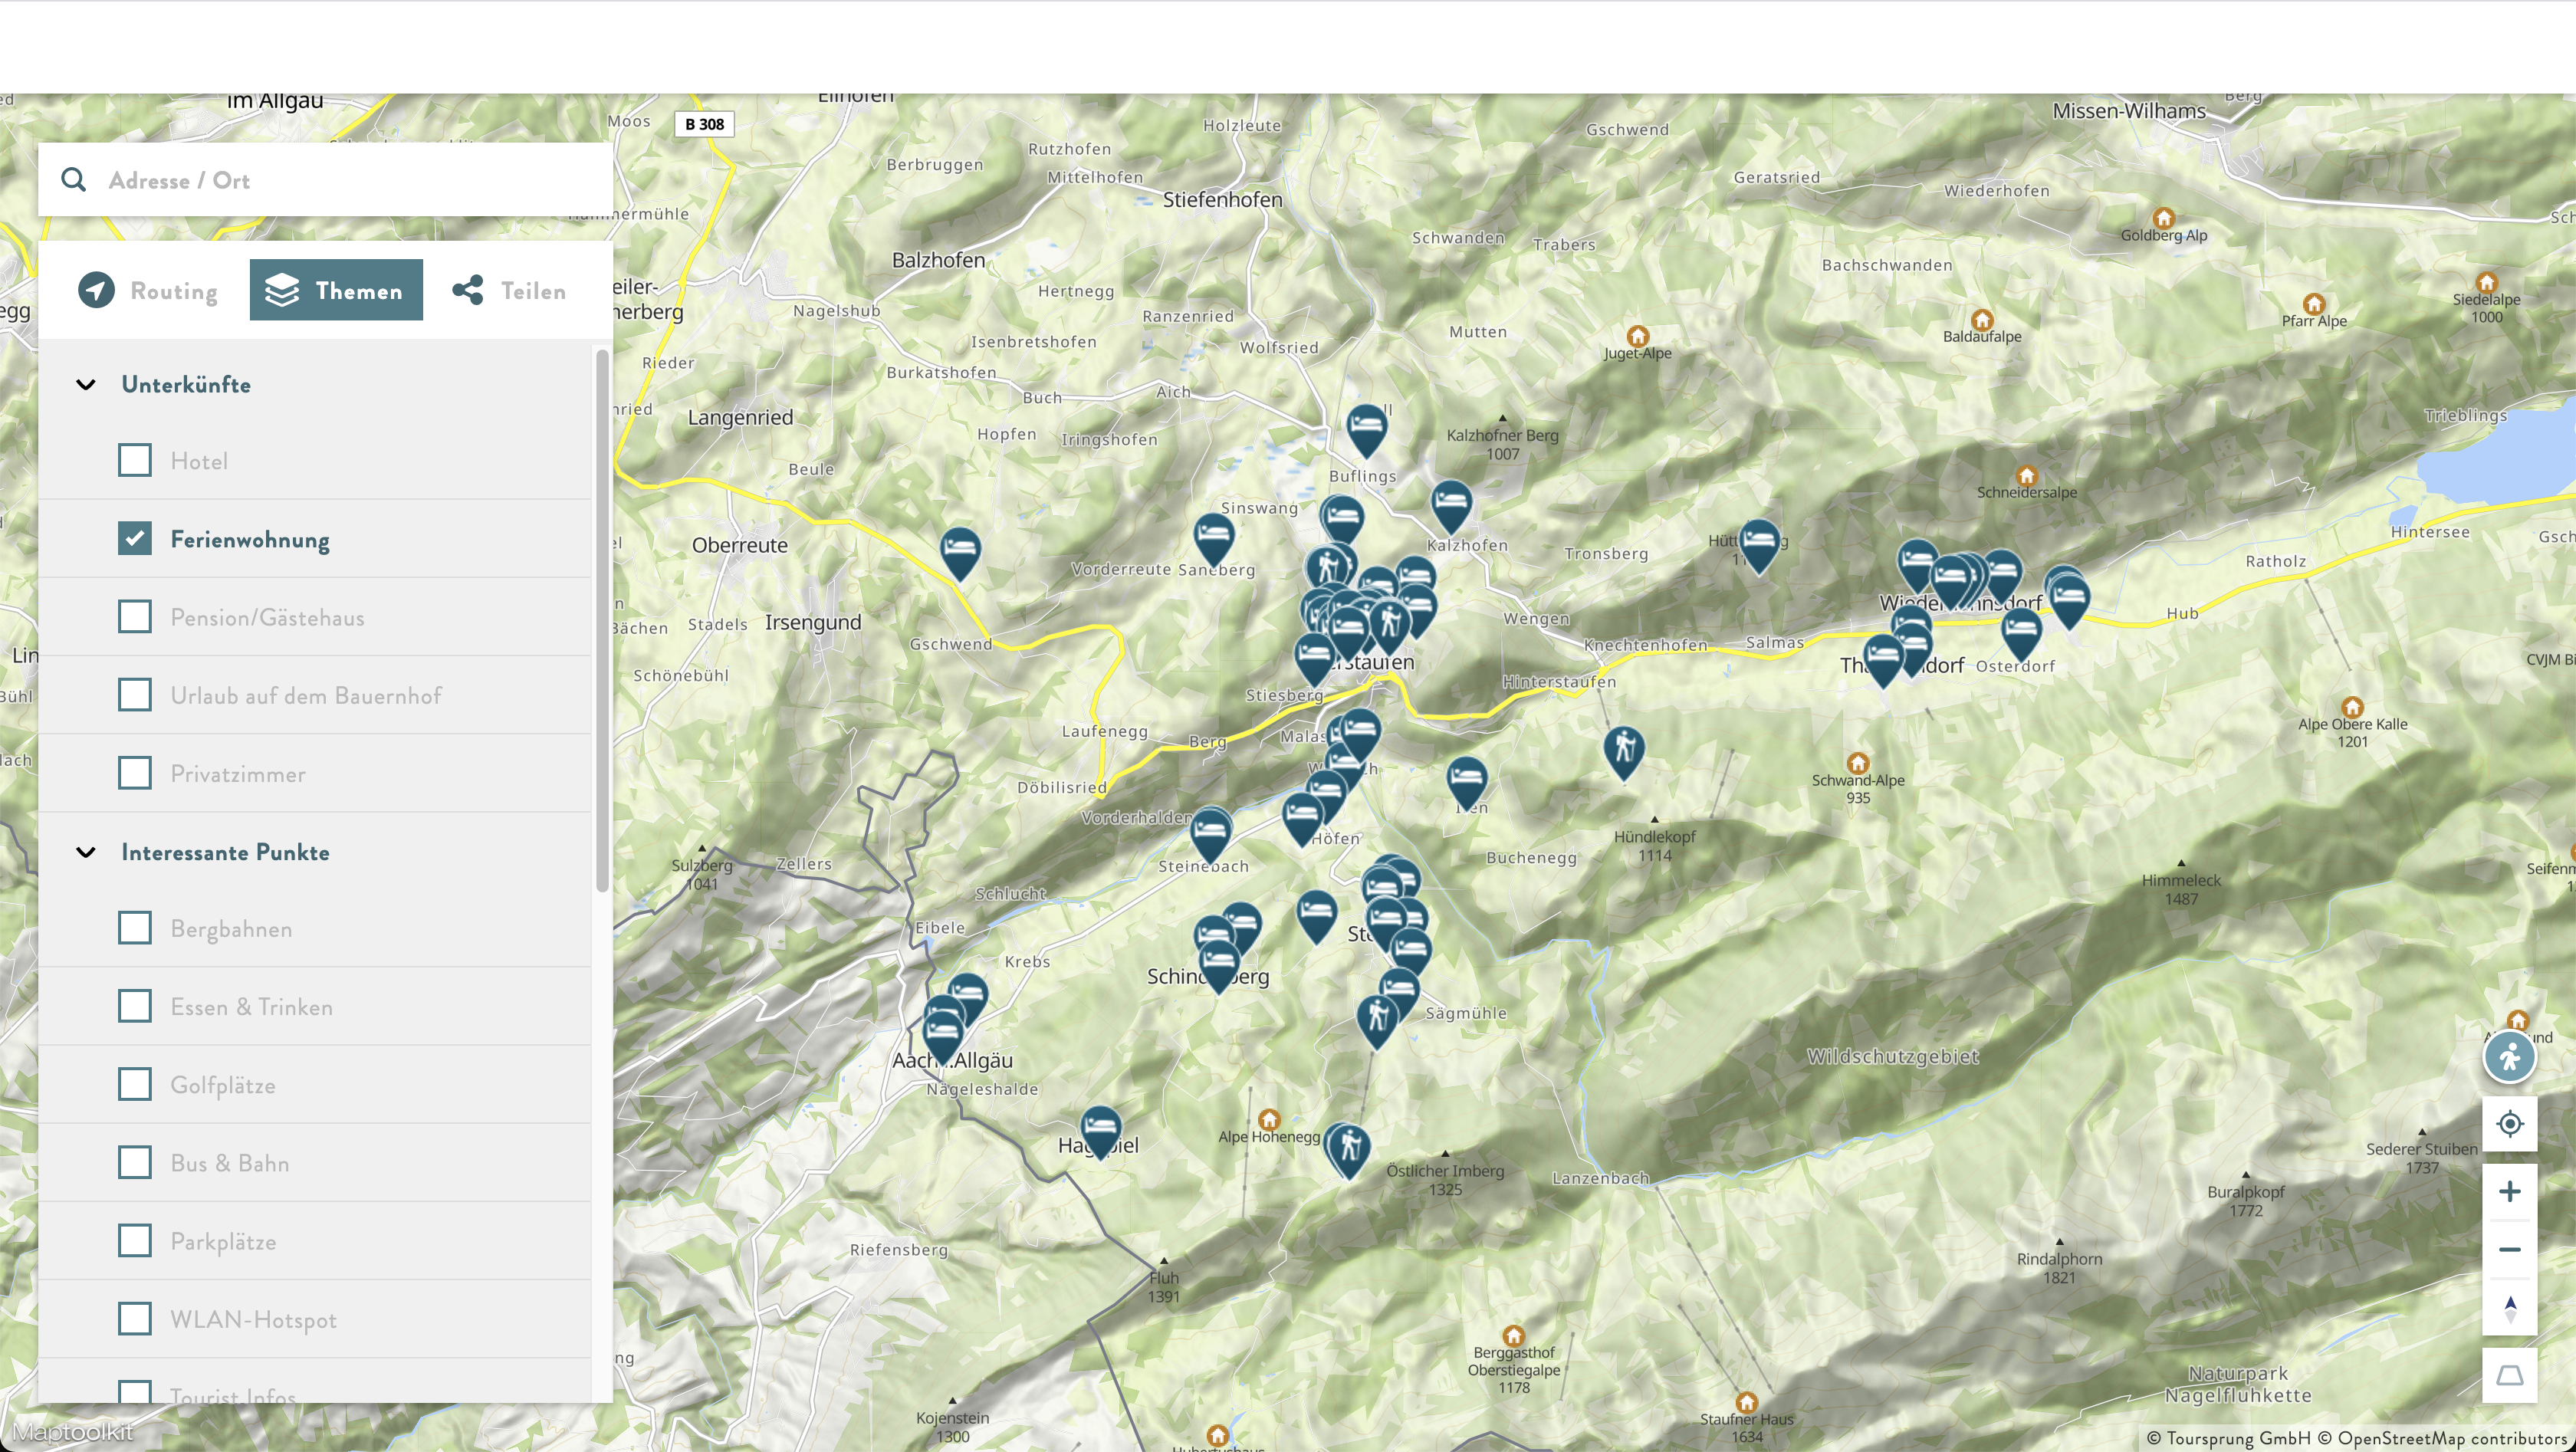
Task: Click the themes panel scrollbar
Action: [602, 620]
